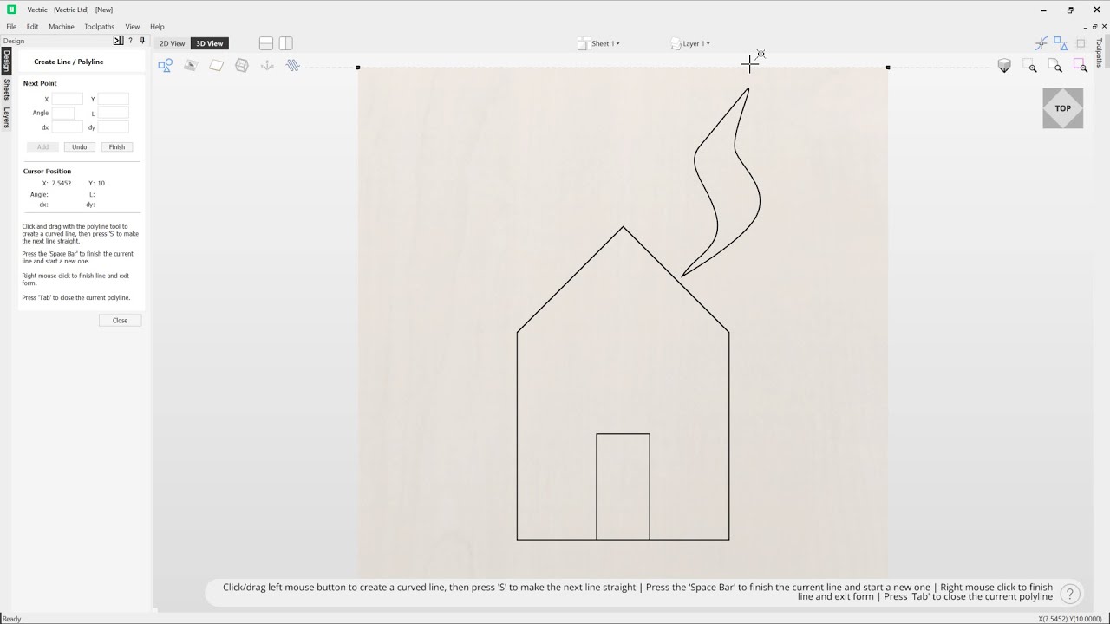This screenshot has height=624, width=1110.
Task: Toggle the blue shapes snapping icon
Action: [1061, 43]
